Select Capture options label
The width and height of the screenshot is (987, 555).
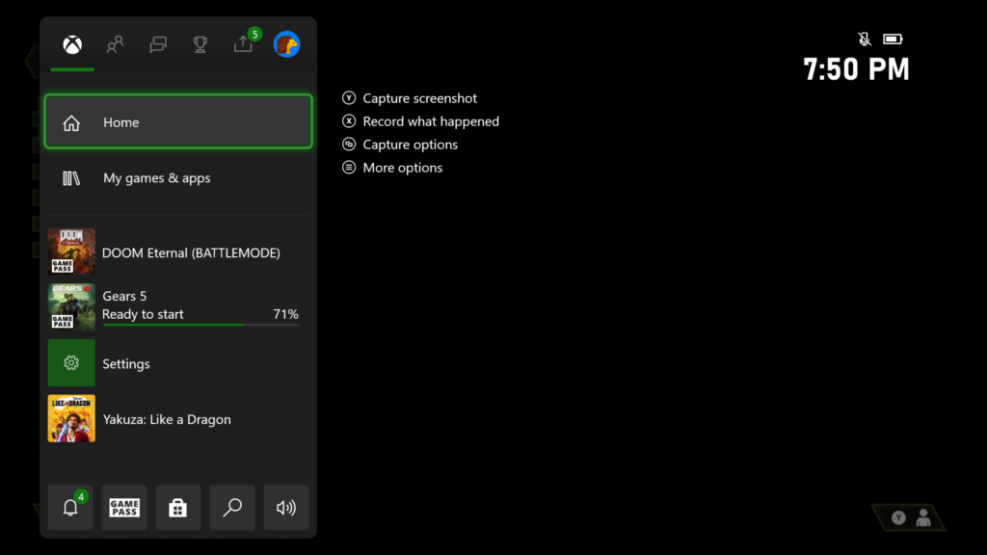[x=411, y=145]
